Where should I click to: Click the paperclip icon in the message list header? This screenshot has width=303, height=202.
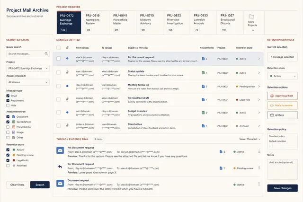[x=67, y=47]
